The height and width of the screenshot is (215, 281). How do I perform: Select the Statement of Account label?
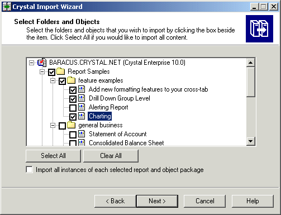point(118,134)
